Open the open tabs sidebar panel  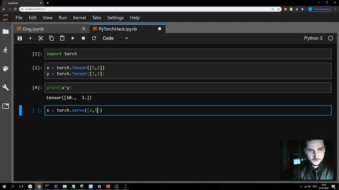(x=6, y=106)
